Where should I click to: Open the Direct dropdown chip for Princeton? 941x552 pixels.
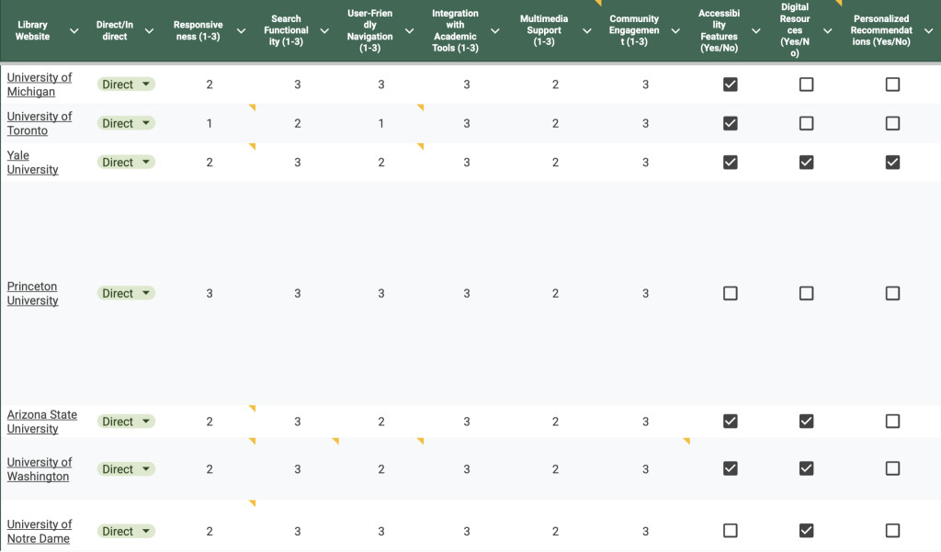pos(126,293)
